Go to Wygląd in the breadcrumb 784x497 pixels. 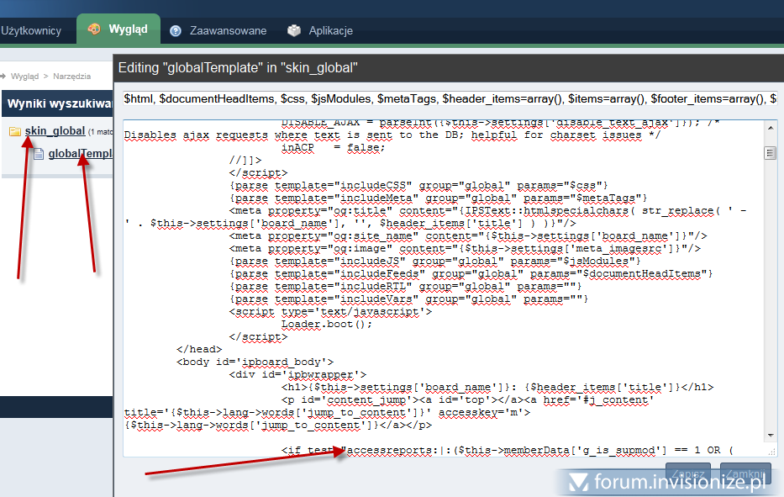pyautogui.click(x=24, y=76)
